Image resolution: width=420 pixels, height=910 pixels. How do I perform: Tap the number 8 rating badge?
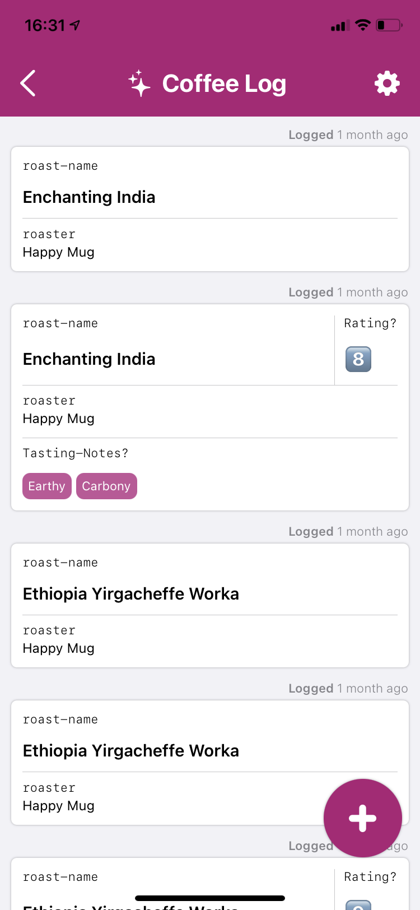[358, 359]
